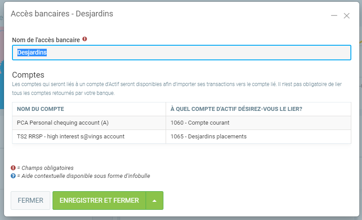362x220 pixels.
Task: Open the 1060 - Compte courant account selector
Action: click(258, 122)
